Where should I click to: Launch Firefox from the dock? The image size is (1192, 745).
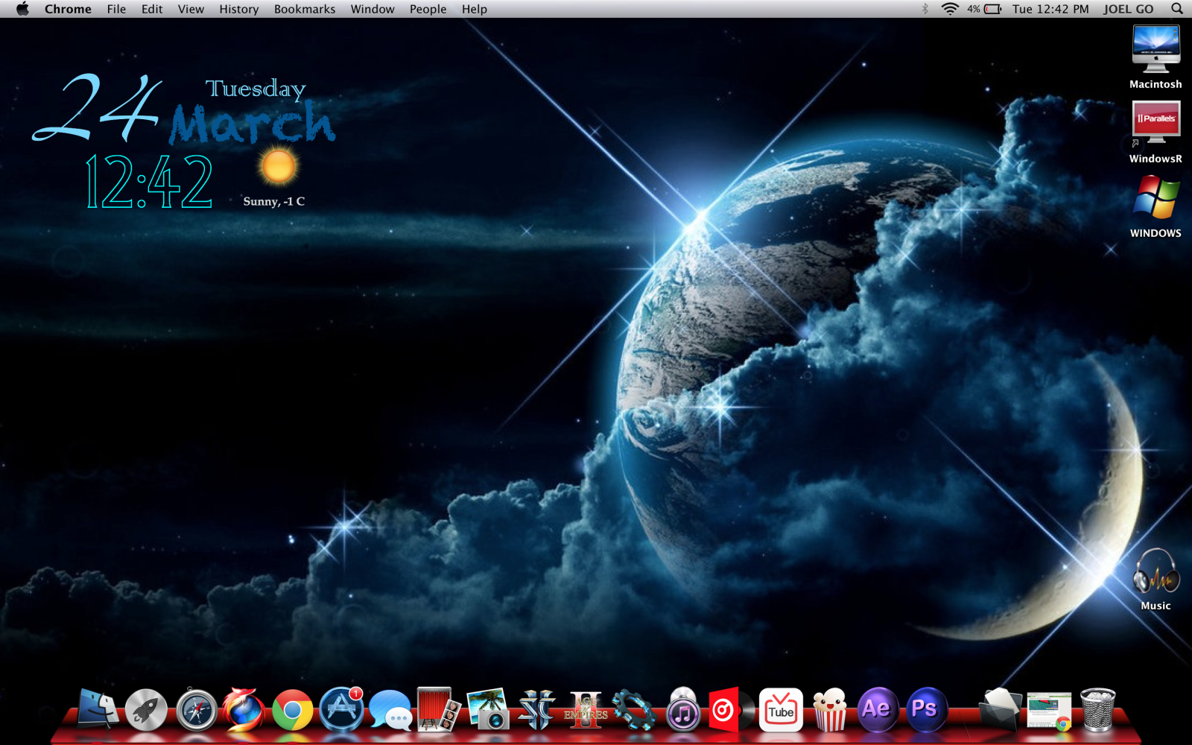tap(244, 708)
